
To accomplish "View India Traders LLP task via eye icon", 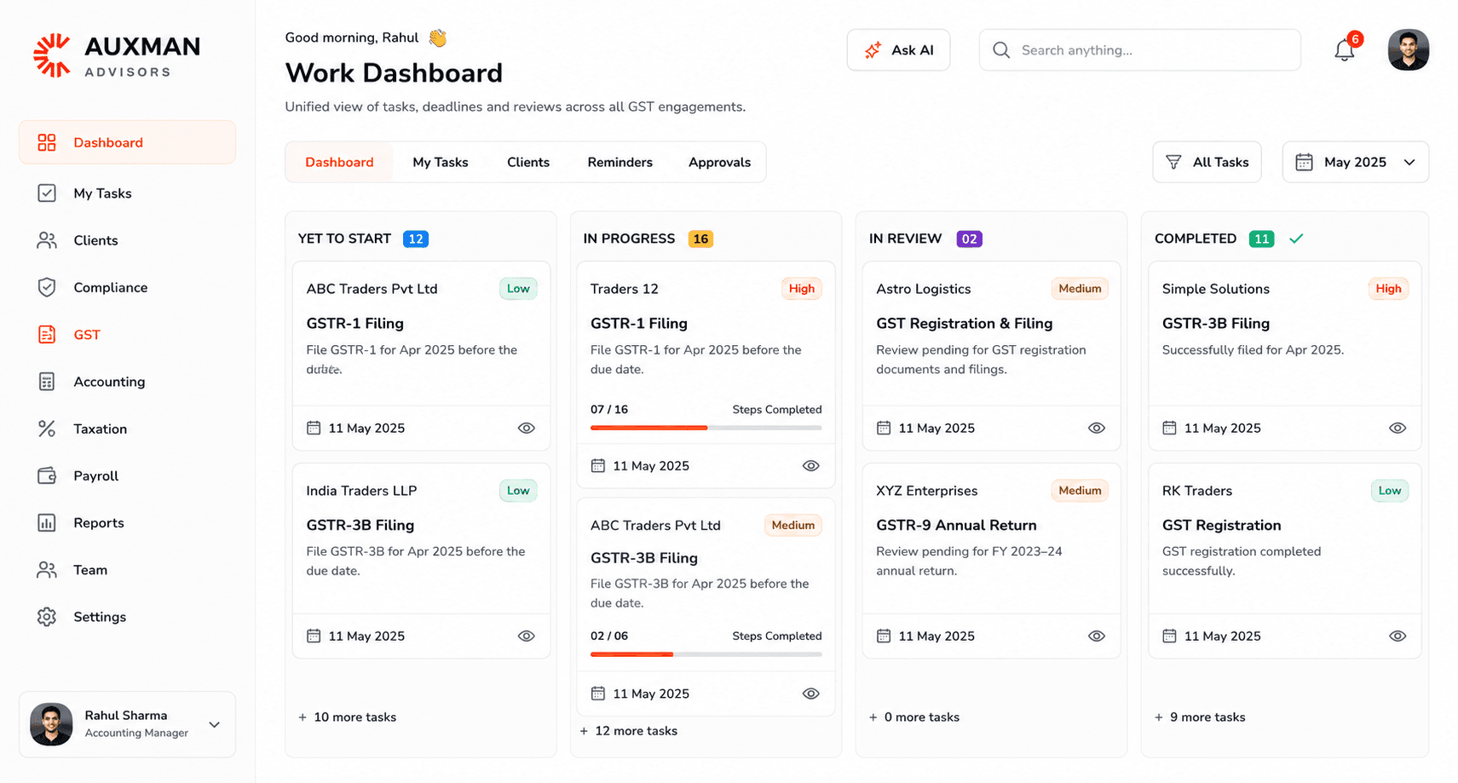I will (x=527, y=636).
